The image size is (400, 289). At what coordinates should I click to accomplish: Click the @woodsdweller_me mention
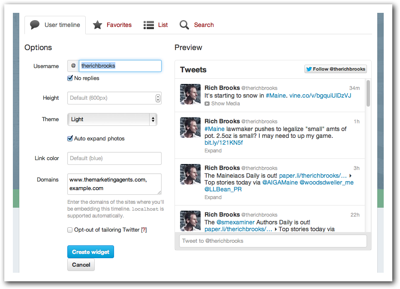pos(327,182)
